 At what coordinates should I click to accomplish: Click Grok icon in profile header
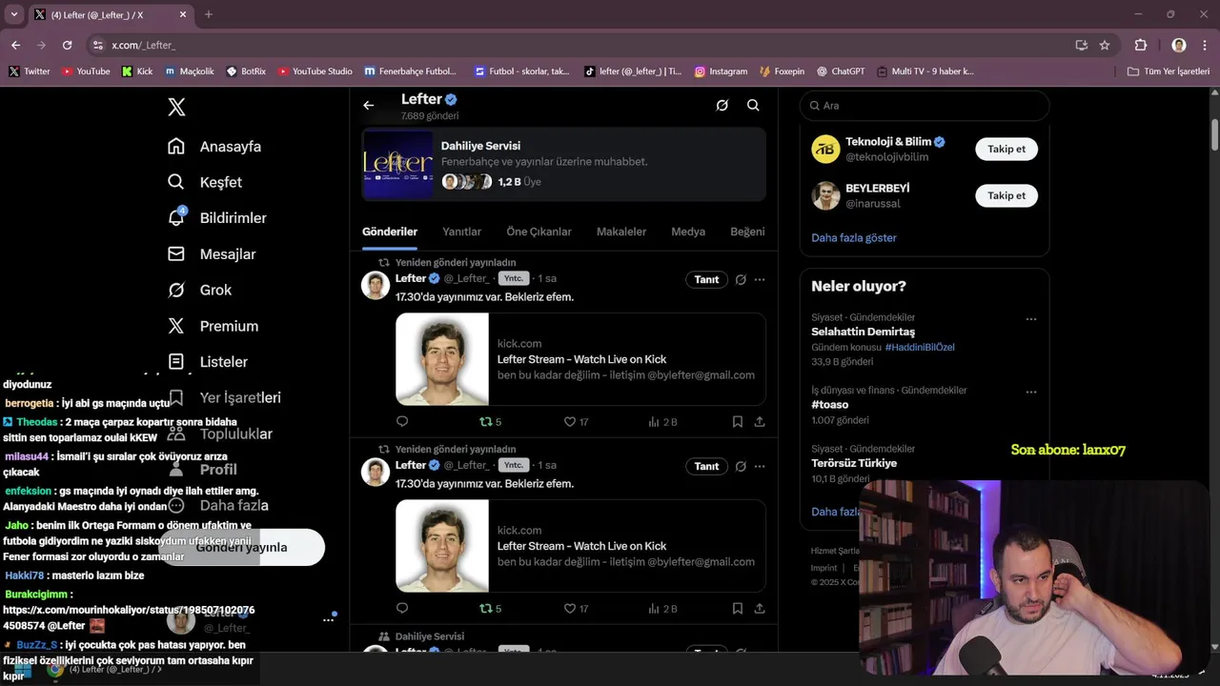(x=722, y=106)
